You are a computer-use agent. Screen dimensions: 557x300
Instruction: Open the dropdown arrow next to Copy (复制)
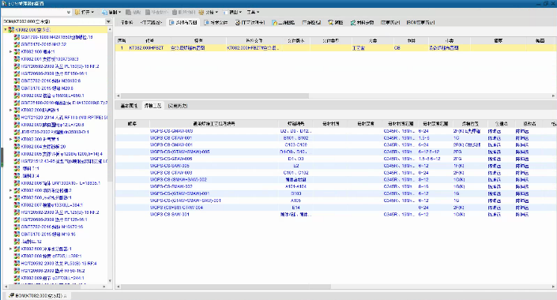pos(120,12)
